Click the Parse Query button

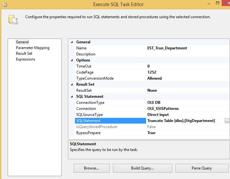202,168
